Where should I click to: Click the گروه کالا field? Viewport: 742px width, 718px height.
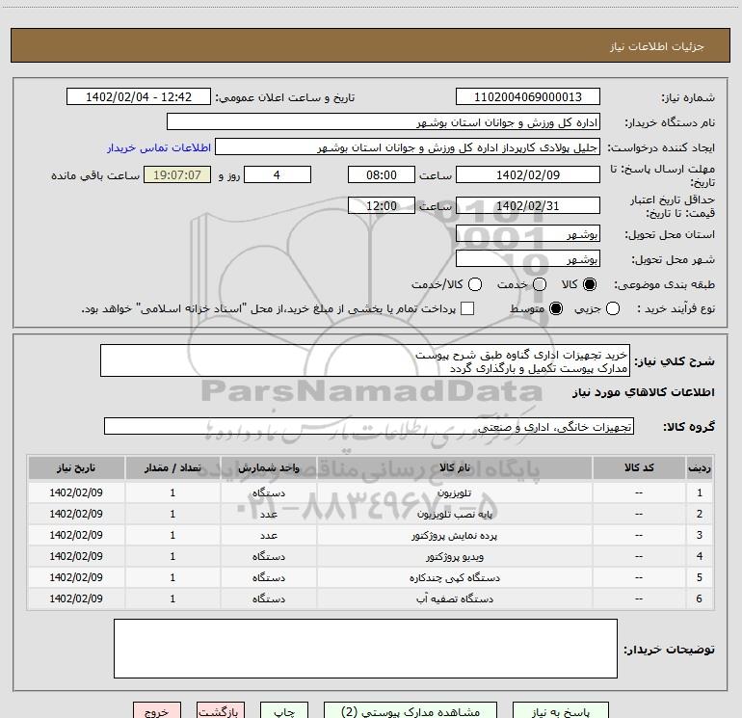(x=369, y=426)
